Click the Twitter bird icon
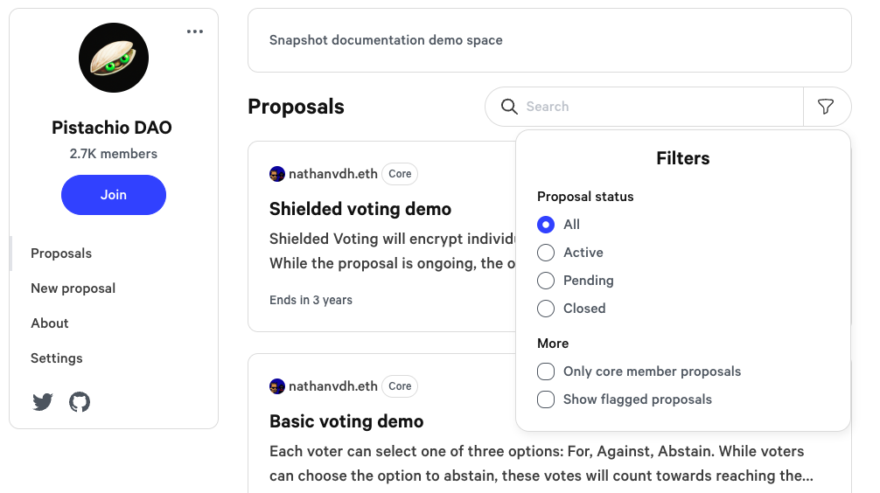This screenshot has width=880, height=493. click(43, 402)
